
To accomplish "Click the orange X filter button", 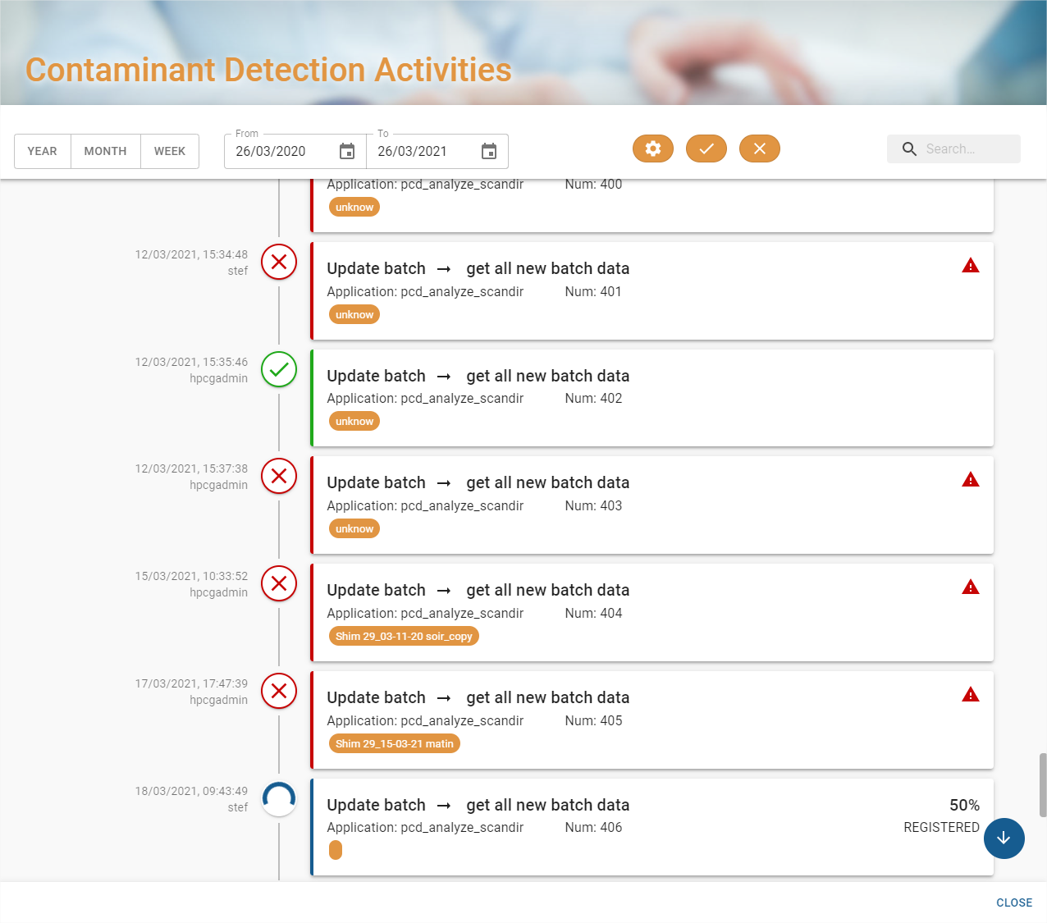I will point(760,149).
